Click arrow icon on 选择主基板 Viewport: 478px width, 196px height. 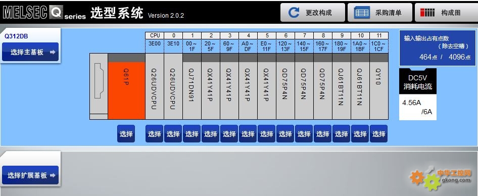(53, 52)
